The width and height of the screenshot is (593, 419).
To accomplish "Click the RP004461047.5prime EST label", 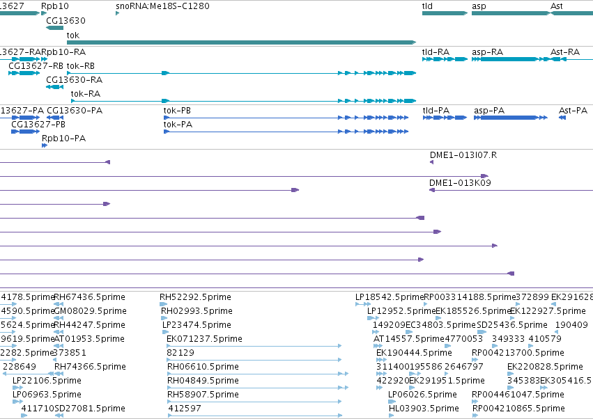I will [x=518, y=395].
